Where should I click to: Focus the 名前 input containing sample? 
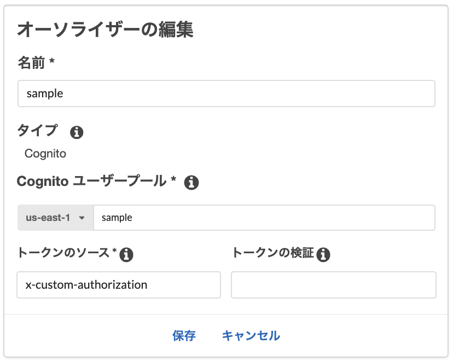coord(226,94)
